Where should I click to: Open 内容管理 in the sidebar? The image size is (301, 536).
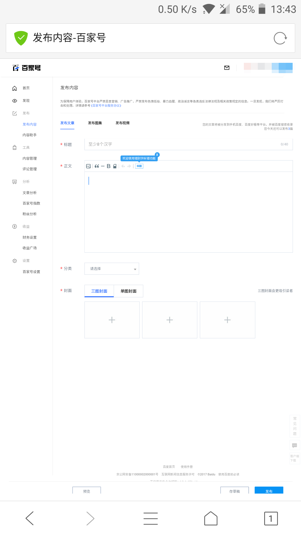[30, 159]
